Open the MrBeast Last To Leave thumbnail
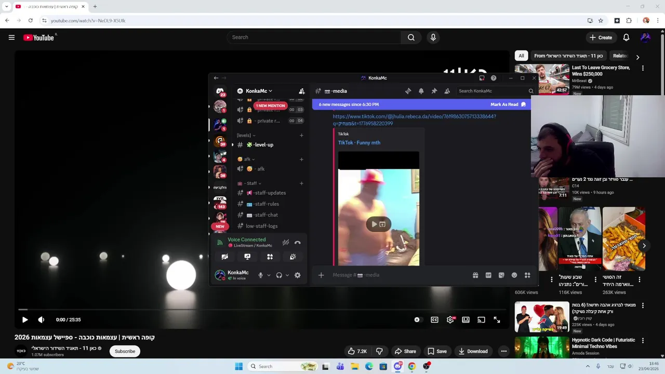 click(542, 79)
